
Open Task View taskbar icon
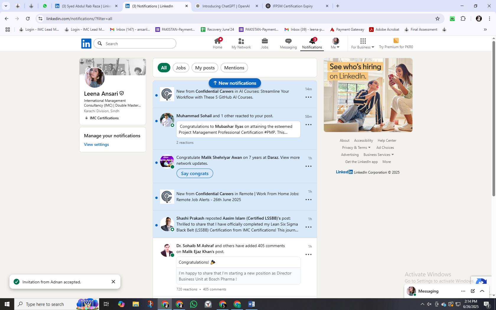(x=106, y=304)
